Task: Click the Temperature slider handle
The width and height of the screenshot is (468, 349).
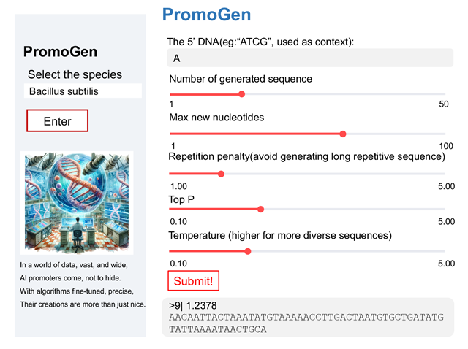Action: pyautogui.click(x=248, y=251)
